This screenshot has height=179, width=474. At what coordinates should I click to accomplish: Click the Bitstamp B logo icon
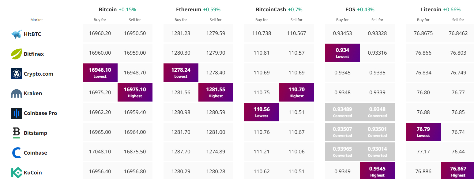(x=17, y=133)
